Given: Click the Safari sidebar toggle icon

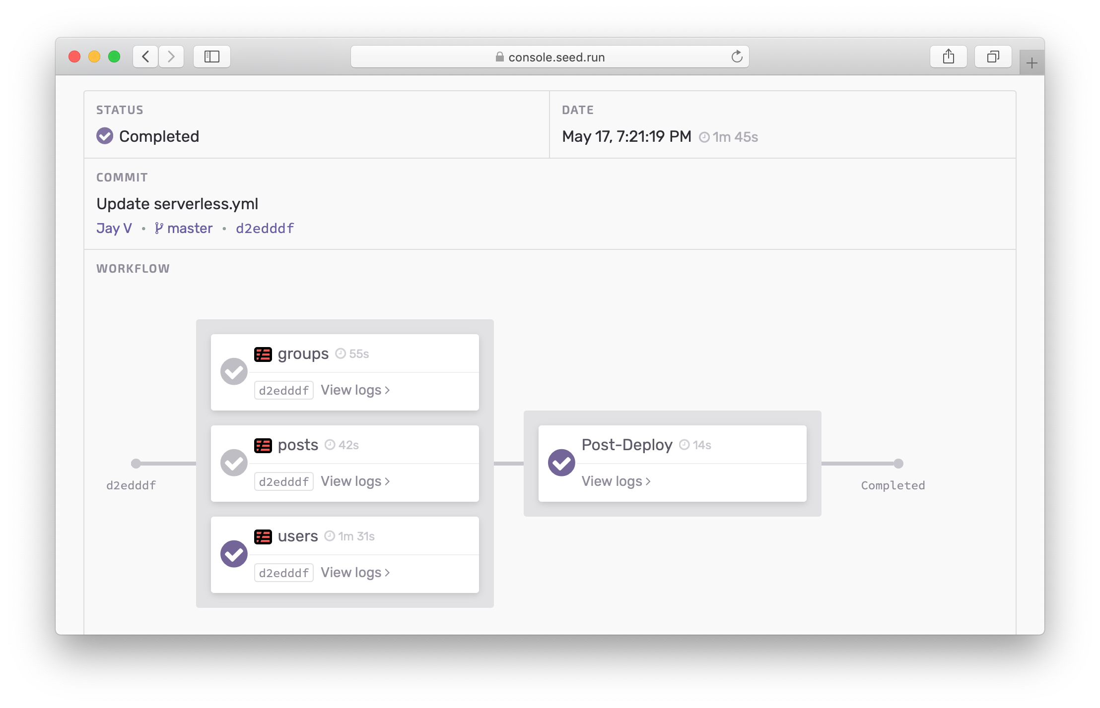Looking at the screenshot, I should pos(212,57).
